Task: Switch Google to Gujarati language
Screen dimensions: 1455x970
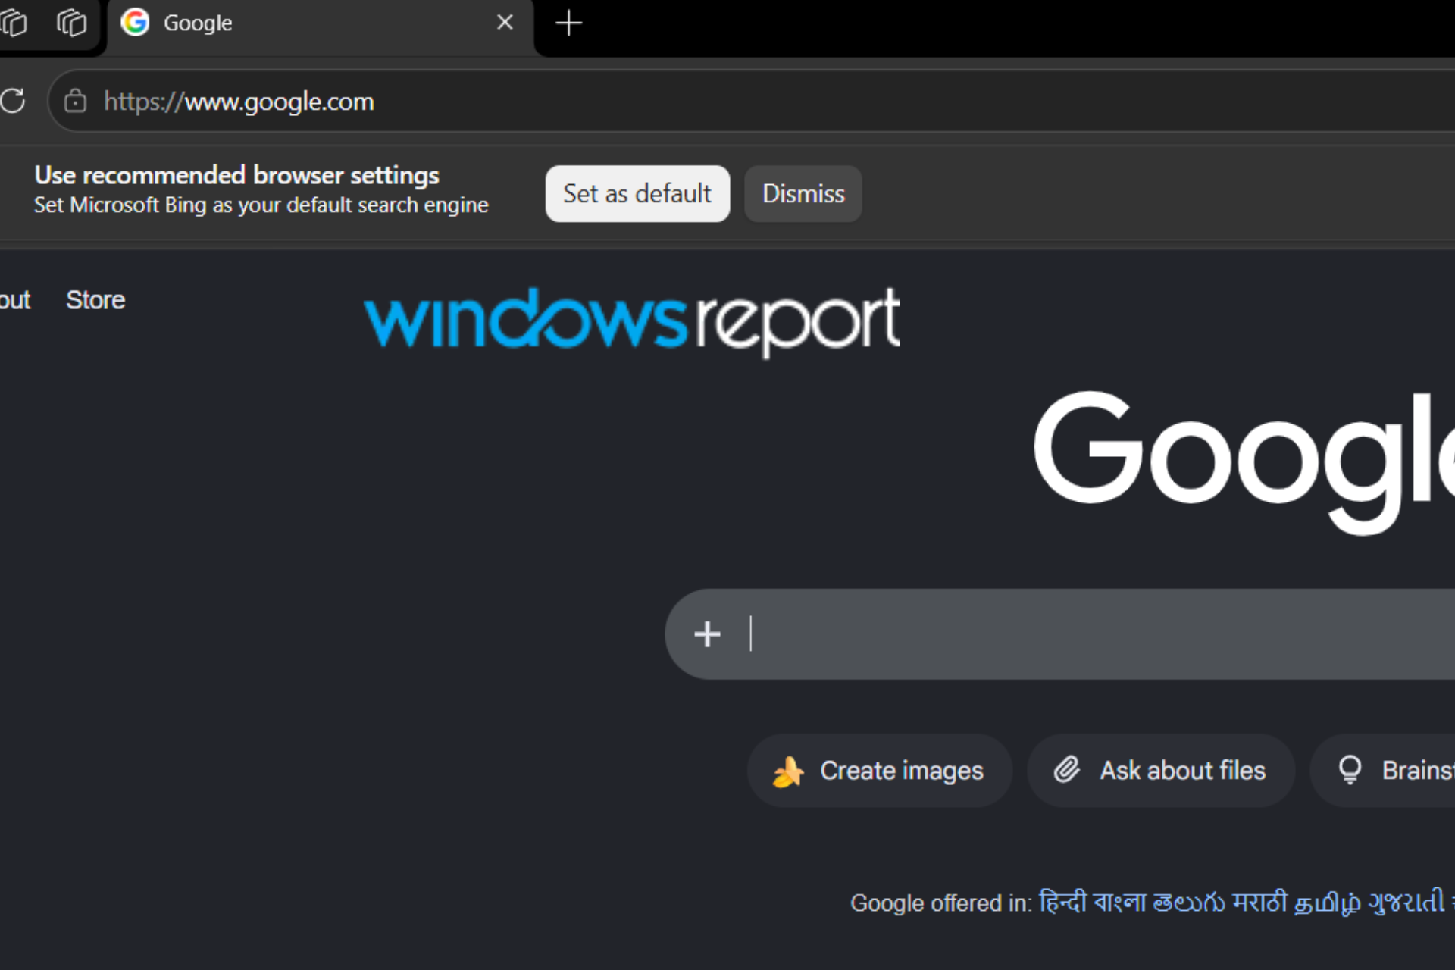Action: coord(1406,903)
